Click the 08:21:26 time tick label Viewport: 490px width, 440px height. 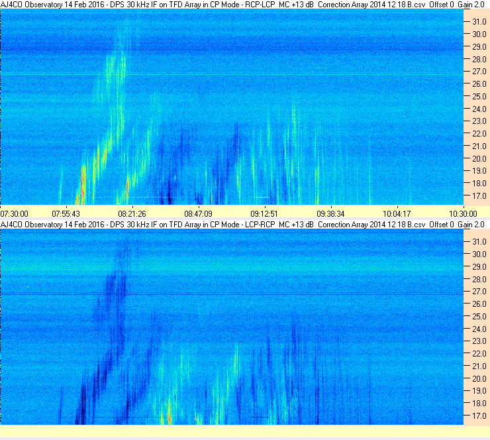coord(132,214)
